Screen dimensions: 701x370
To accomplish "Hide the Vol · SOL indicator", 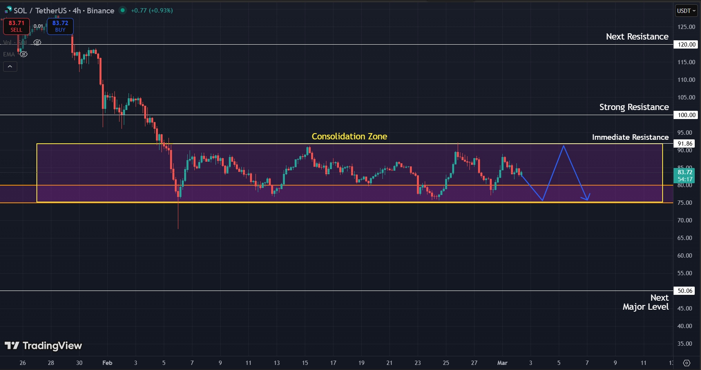I will 37,43.
